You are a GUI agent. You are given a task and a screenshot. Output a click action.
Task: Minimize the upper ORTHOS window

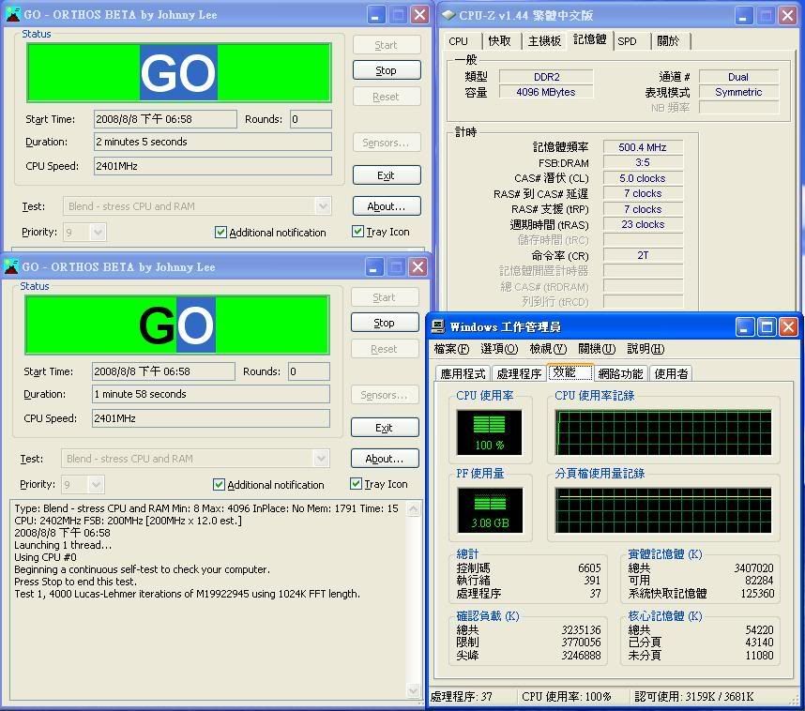coord(376,15)
